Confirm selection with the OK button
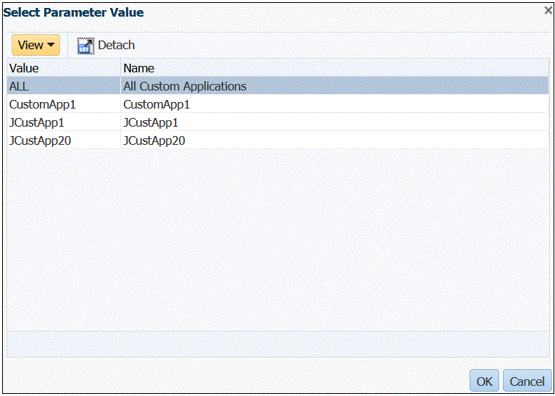Viewport: 555px width, 396px height. pyautogui.click(x=484, y=381)
